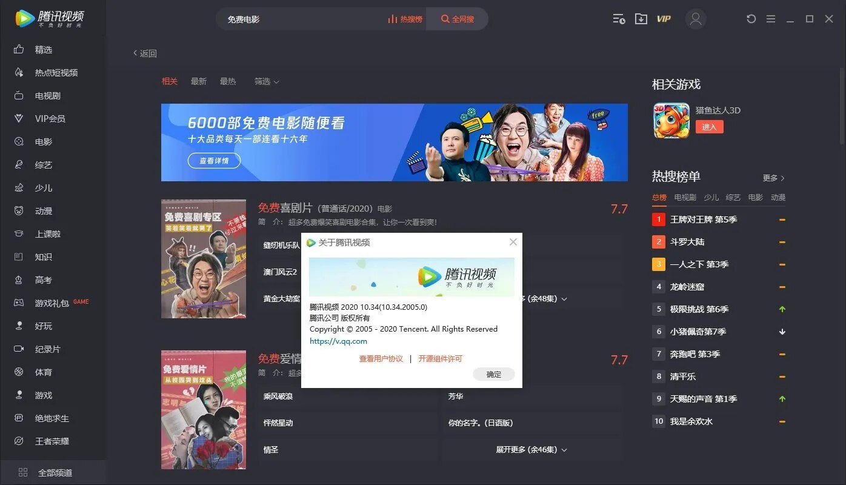Open 王牌对王牌 第5季 in hot list
846x485 pixels.
pos(704,219)
